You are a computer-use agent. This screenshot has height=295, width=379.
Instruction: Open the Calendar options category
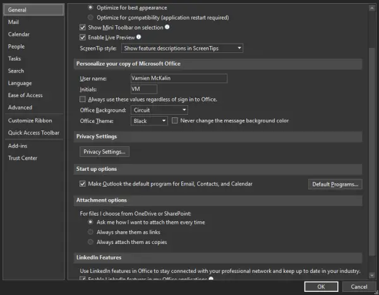coord(33,34)
